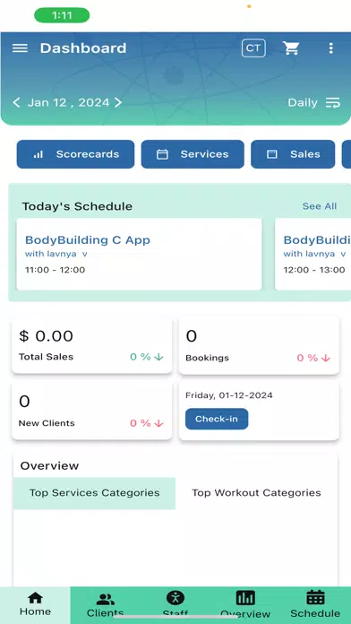The height and width of the screenshot is (624, 351).
Task: Open the three-dot overflow menu
Action: pos(330,48)
